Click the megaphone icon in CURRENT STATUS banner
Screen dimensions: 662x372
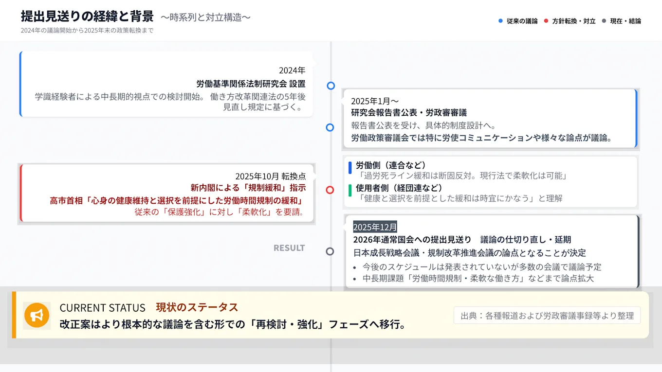[37, 315]
